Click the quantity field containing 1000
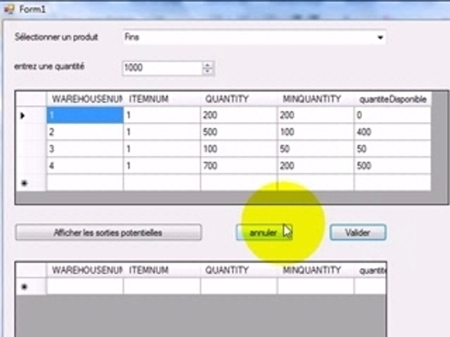Screen dimensions: 450x337 [162, 68]
